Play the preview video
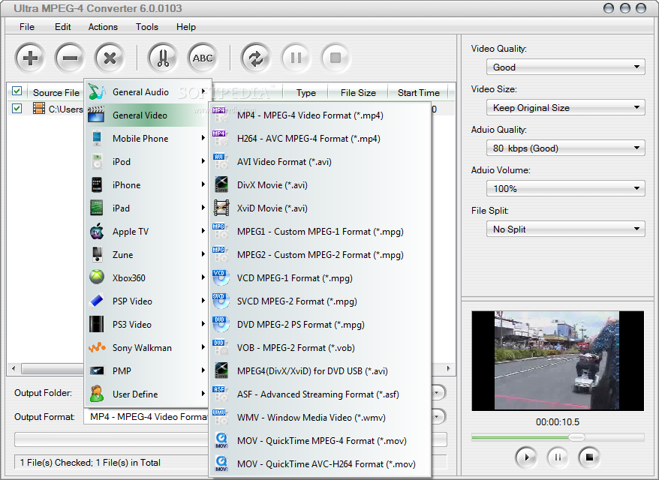659x480 pixels. 525,457
